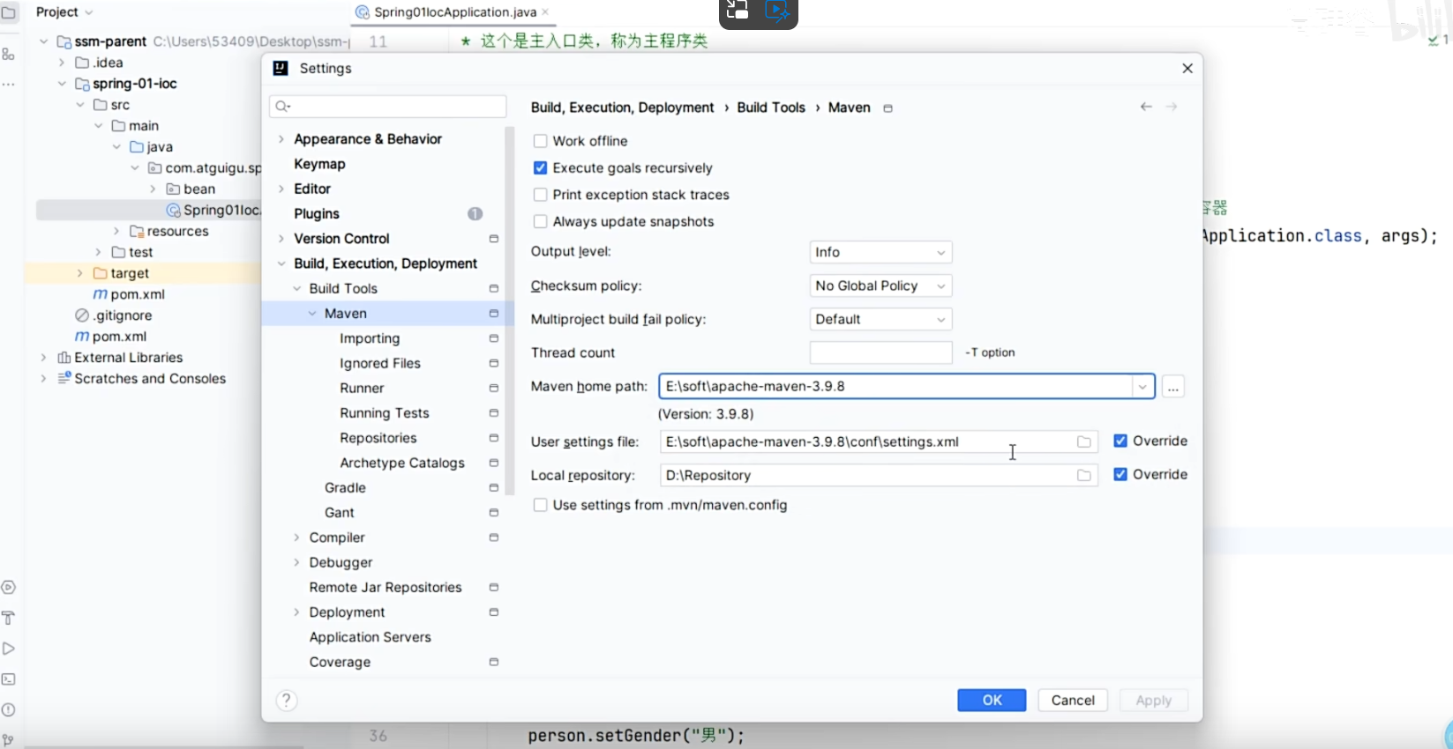
Task: Click the inspection checkmark widget in editor
Action: click(x=1437, y=41)
